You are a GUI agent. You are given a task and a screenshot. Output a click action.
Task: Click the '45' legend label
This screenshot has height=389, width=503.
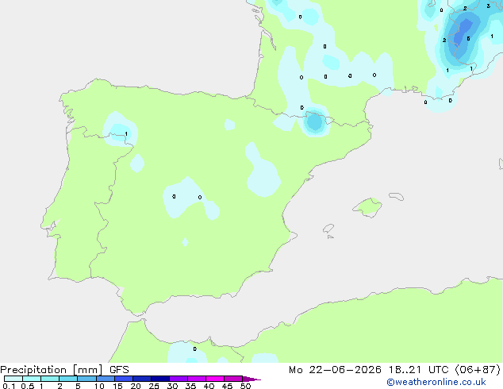(227, 386)
